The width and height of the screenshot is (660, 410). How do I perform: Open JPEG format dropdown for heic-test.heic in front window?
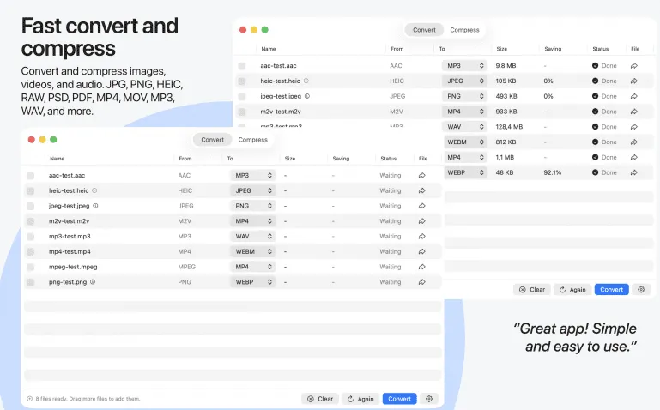[x=252, y=190]
